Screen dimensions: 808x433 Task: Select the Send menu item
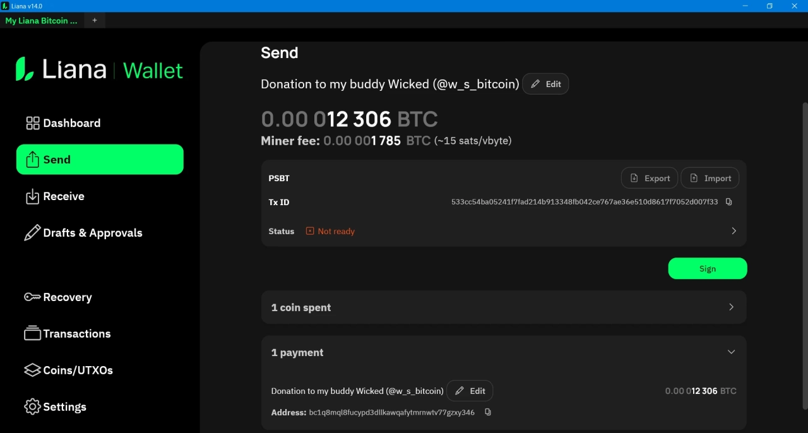click(x=100, y=160)
